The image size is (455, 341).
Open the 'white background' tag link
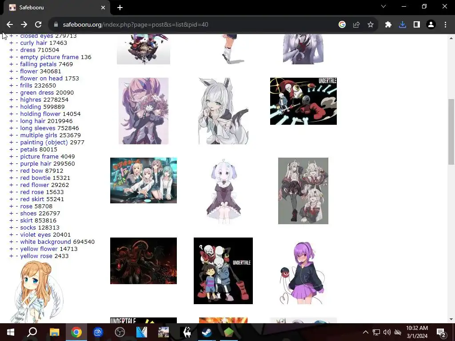pyautogui.click(x=46, y=242)
